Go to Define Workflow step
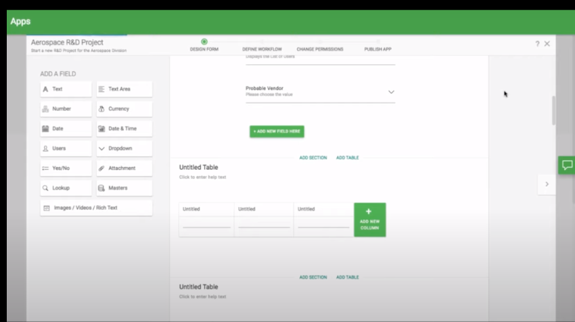Viewport: 575px width, 322px height. pyautogui.click(x=262, y=49)
